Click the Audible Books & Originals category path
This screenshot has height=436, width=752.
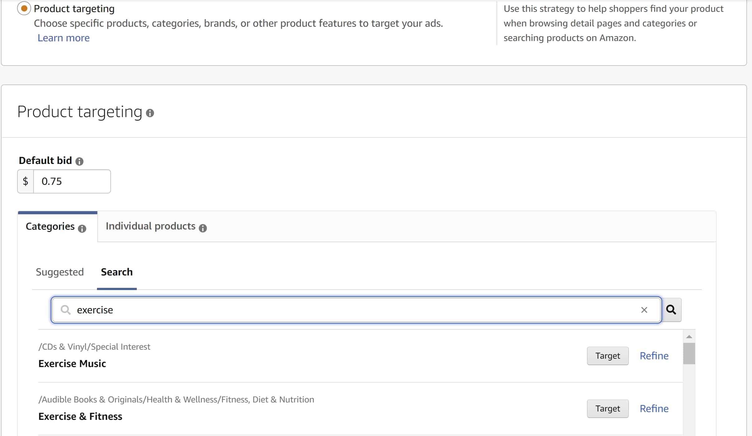pyautogui.click(x=176, y=400)
